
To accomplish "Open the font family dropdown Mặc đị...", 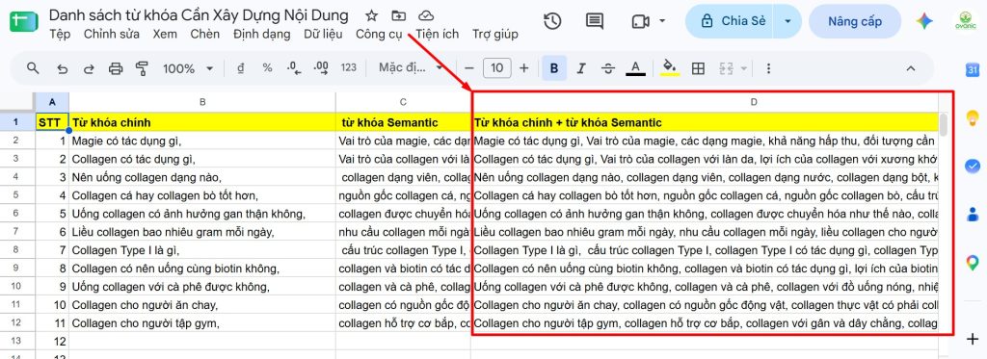I will tap(412, 68).
